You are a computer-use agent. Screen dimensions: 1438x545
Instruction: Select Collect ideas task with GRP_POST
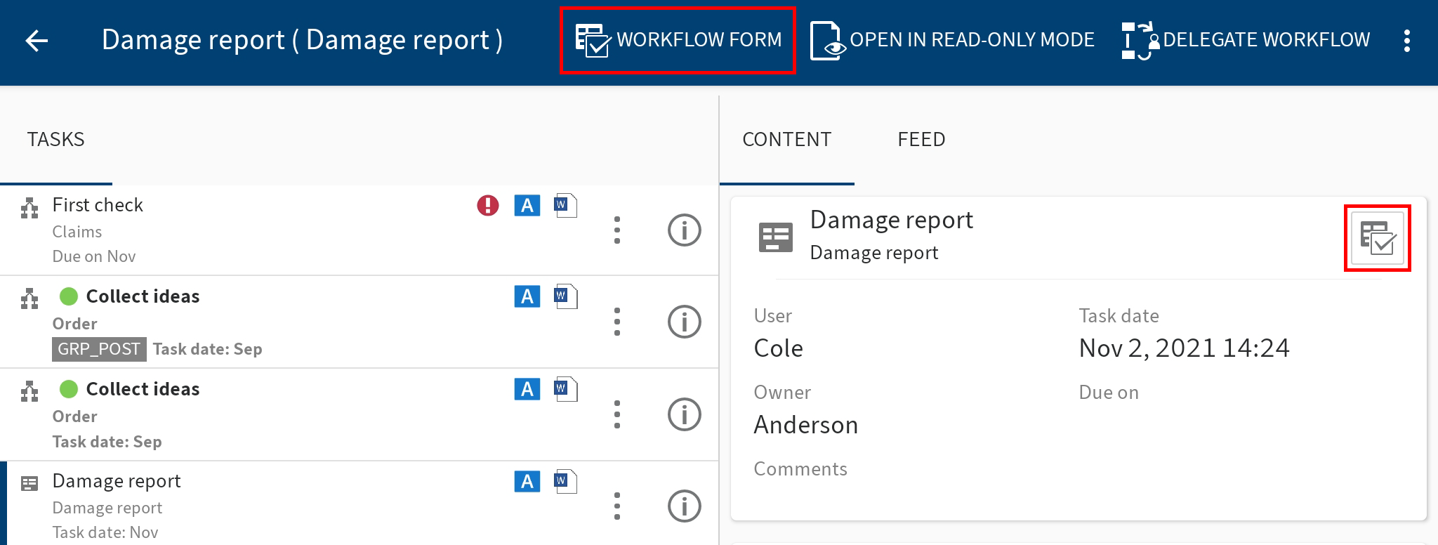coord(359,322)
